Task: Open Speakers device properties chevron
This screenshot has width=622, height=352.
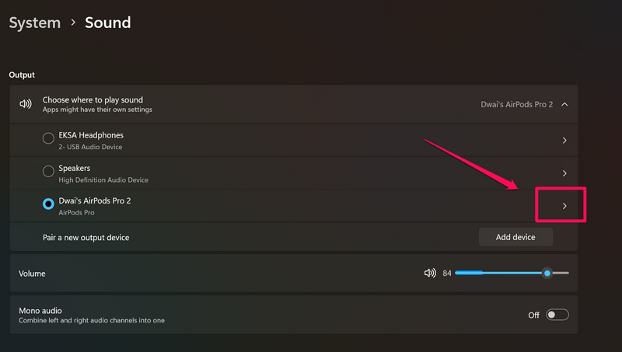Action: pyautogui.click(x=564, y=173)
